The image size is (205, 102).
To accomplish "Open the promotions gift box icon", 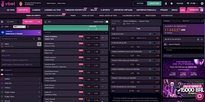I will pyautogui.click(x=202, y=10).
